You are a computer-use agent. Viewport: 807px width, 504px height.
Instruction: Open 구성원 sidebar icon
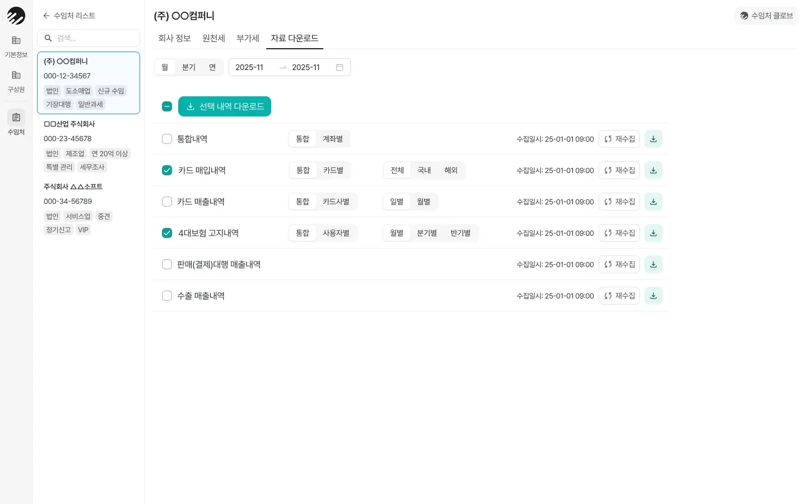click(16, 81)
